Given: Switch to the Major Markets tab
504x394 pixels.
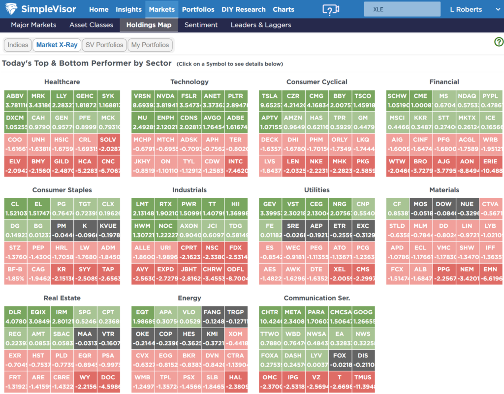Looking at the screenshot, I should point(33,25).
